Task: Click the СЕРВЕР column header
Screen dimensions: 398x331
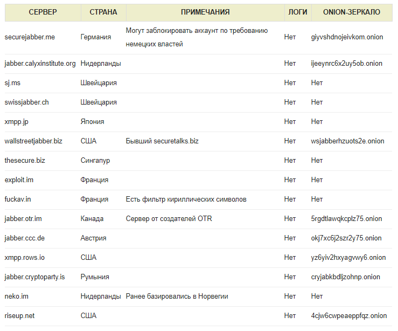Action: (x=43, y=12)
